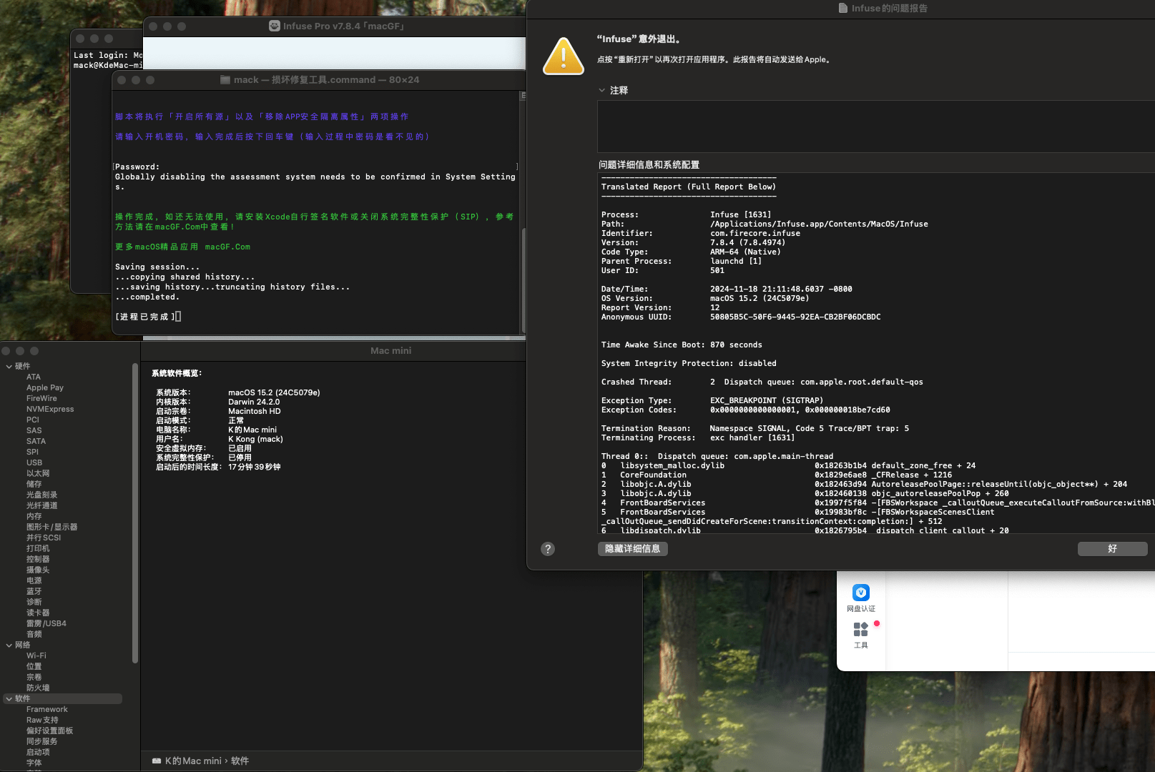
Task: Click the help question mark button
Action: [548, 549]
